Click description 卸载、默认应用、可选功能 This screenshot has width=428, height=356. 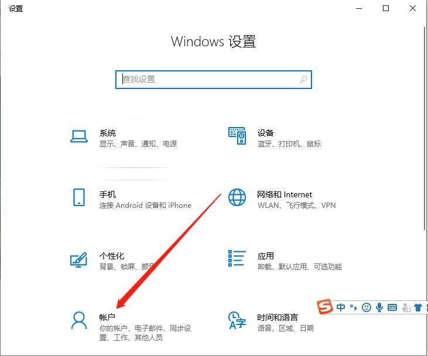click(x=300, y=266)
